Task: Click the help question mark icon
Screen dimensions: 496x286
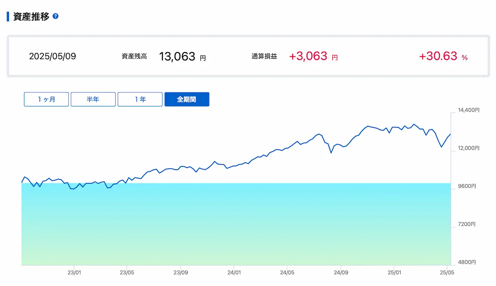Action: 56,17
